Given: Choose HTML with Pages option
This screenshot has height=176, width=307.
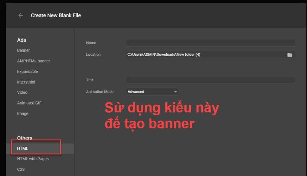Looking at the screenshot, I should [33, 159].
